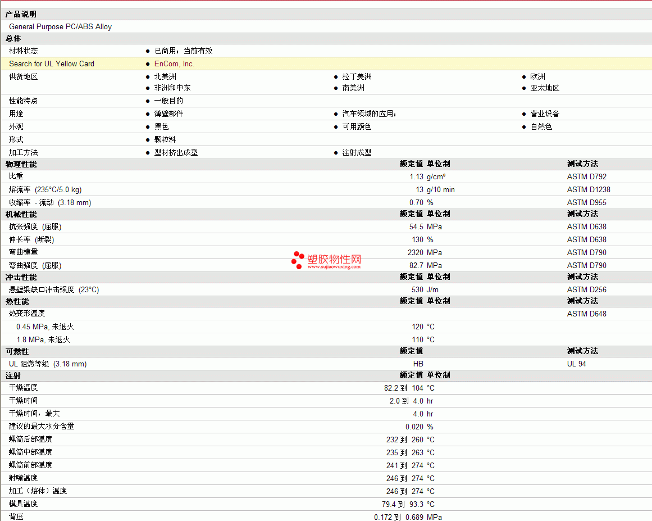Click the 注射成型 processing method
The image size is (652, 521).
pos(357,152)
